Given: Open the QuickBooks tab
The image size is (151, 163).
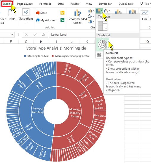Looking at the screenshot, I should pos(126,4).
